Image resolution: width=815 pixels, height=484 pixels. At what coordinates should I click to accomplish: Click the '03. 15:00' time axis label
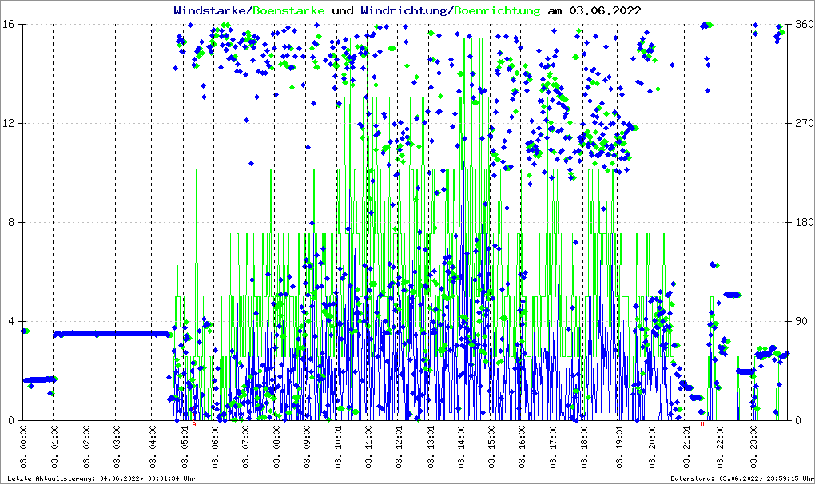coord(491,446)
